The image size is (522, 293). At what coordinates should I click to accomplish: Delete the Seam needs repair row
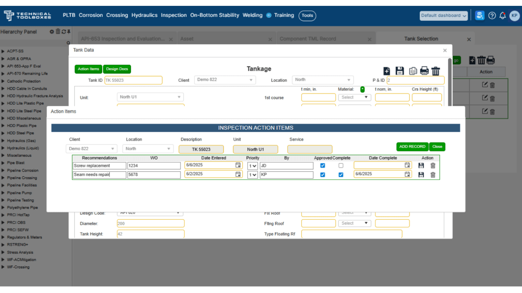433,175
